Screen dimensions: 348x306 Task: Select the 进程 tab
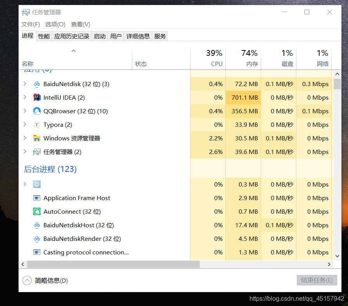pyautogui.click(x=28, y=36)
